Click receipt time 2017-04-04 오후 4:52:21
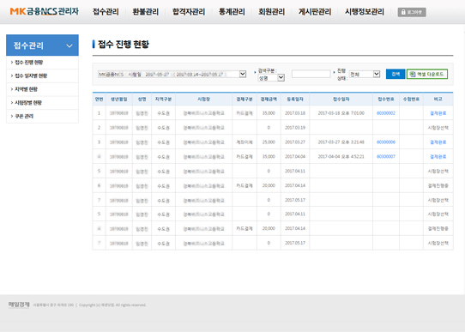Screen dimensions: 465x332 click(341, 156)
